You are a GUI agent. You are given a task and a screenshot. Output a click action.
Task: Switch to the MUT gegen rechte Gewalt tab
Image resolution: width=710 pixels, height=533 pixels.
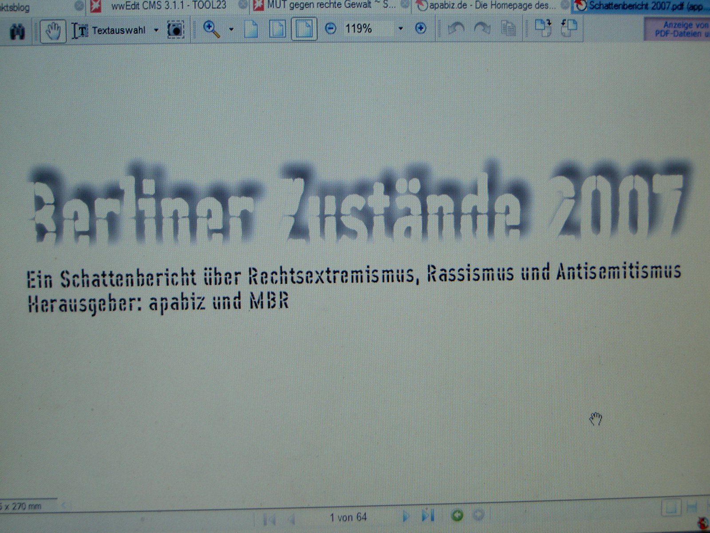pos(331,5)
